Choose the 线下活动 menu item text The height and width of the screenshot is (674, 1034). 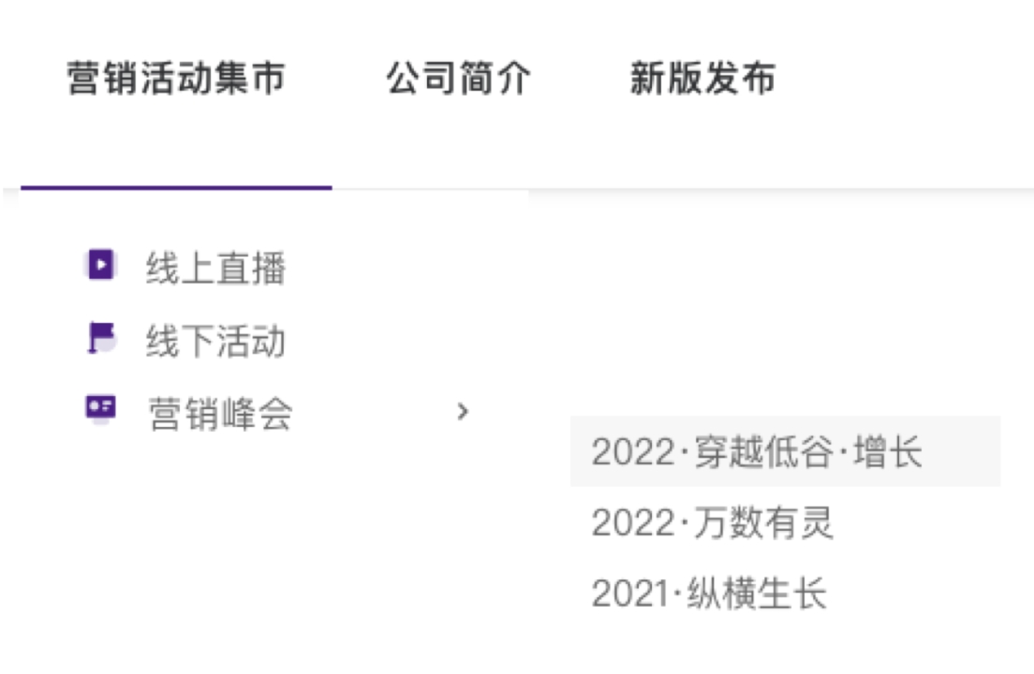(x=215, y=342)
